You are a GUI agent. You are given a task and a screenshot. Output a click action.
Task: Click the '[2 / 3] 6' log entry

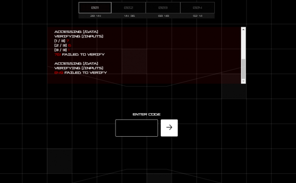click(63, 45)
